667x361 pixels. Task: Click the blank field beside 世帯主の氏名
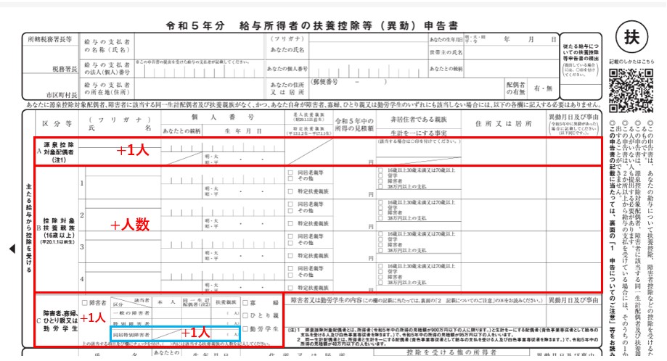click(510, 53)
